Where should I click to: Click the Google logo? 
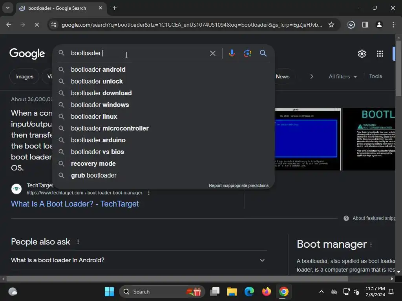[27, 54]
